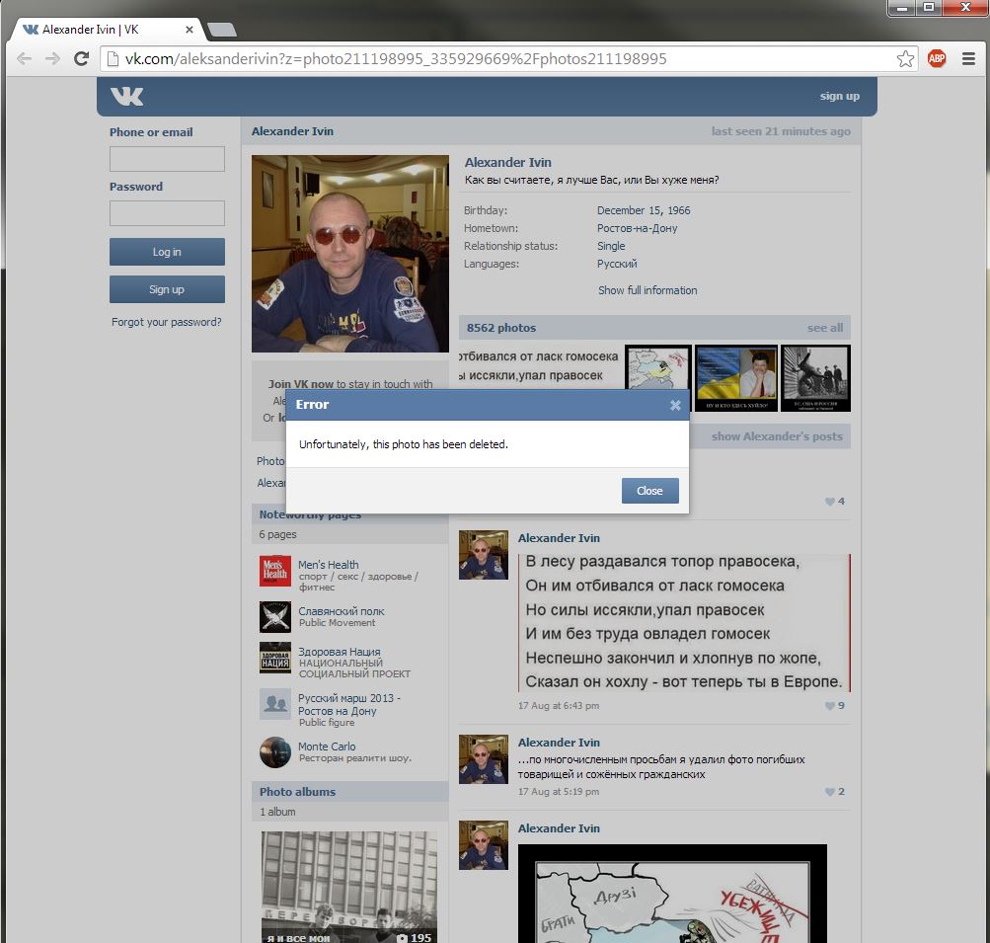Screen dimensions: 990x943
Task: Click 'last seen 21 minutes ago' text
Action: tap(781, 131)
